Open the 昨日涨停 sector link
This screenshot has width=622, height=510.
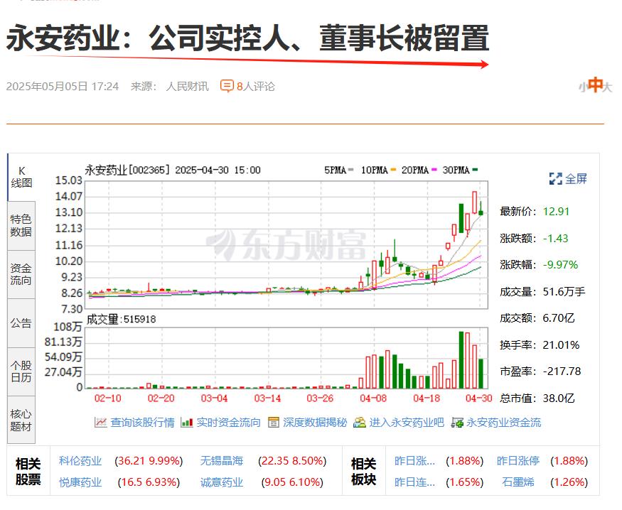click(518, 461)
